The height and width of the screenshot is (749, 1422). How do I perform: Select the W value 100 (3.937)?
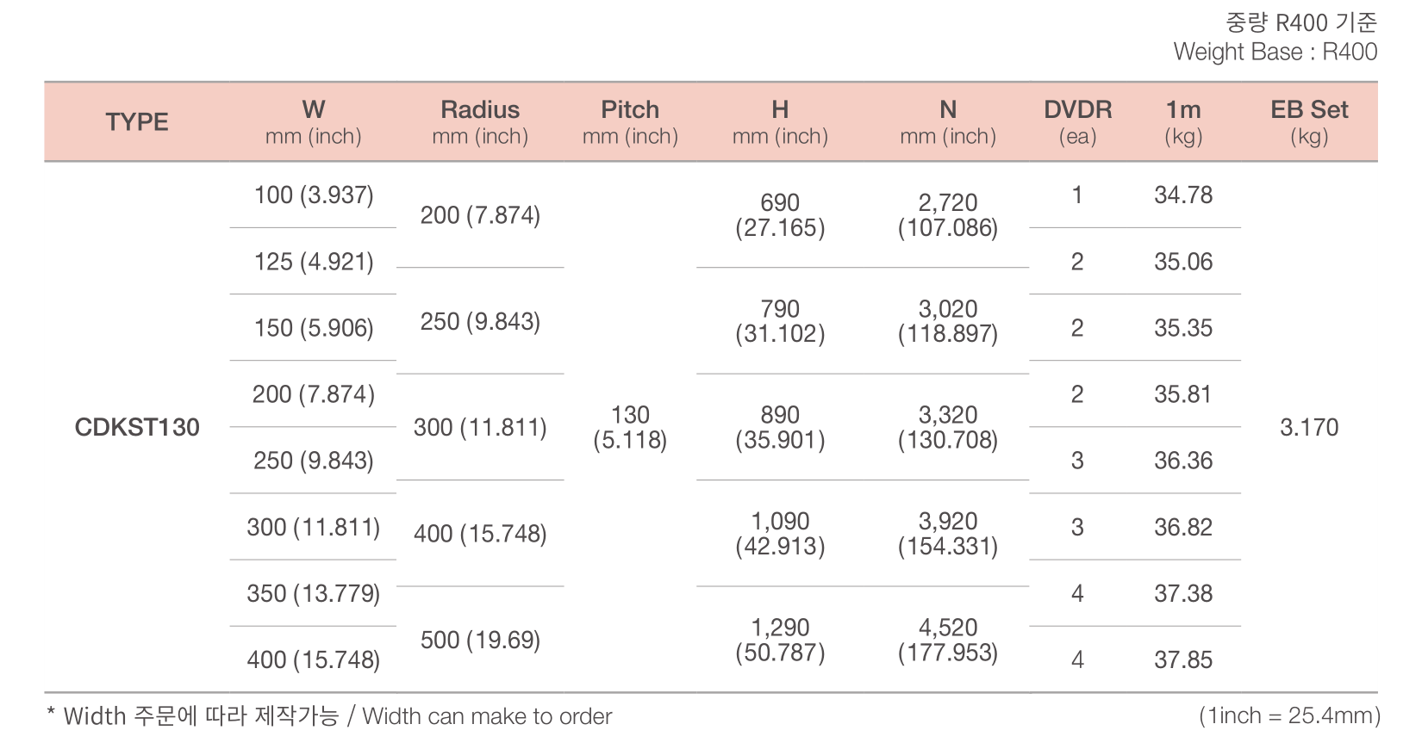pos(314,195)
